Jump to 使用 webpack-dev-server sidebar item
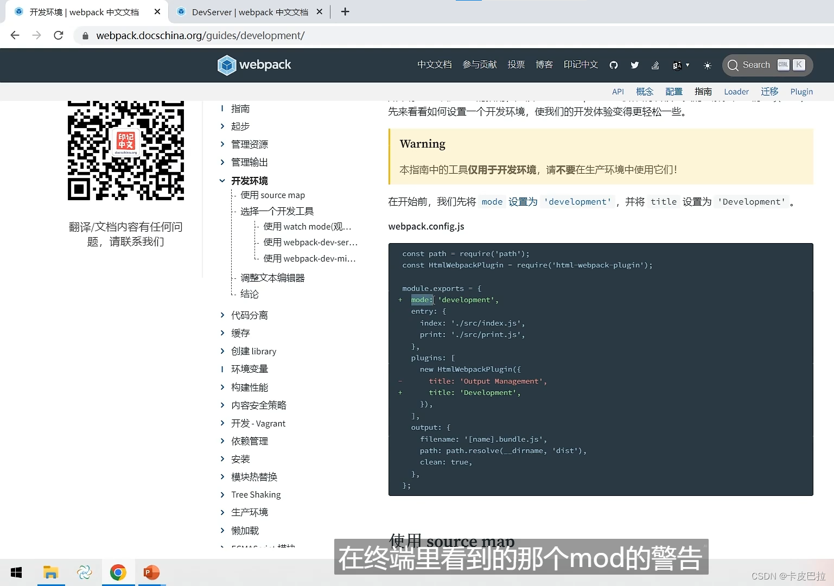Image resolution: width=834 pixels, height=586 pixels. pyautogui.click(x=310, y=243)
